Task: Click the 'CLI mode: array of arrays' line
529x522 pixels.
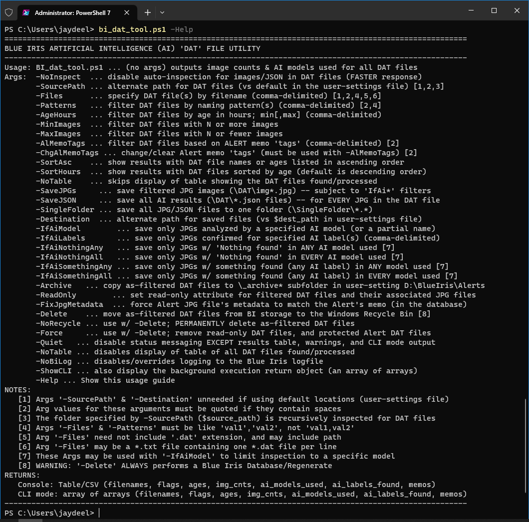Action: click(x=242, y=494)
